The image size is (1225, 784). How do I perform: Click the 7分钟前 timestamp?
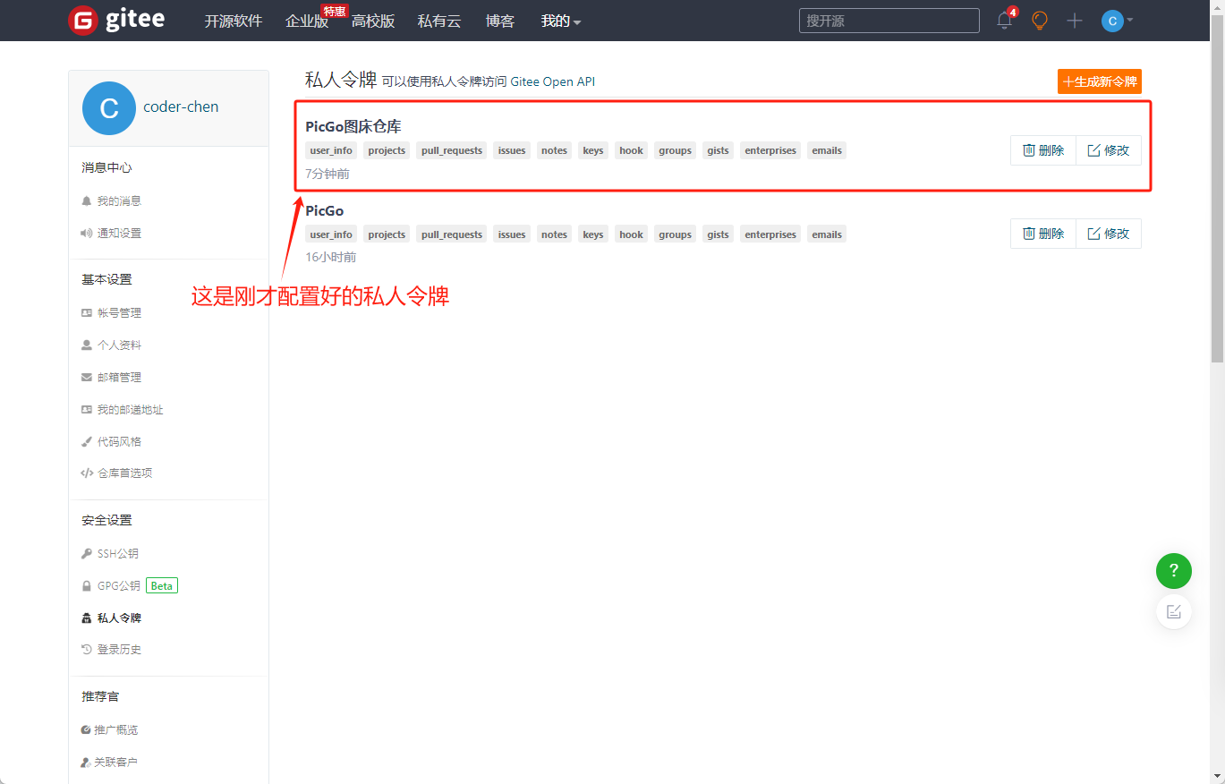[328, 174]
